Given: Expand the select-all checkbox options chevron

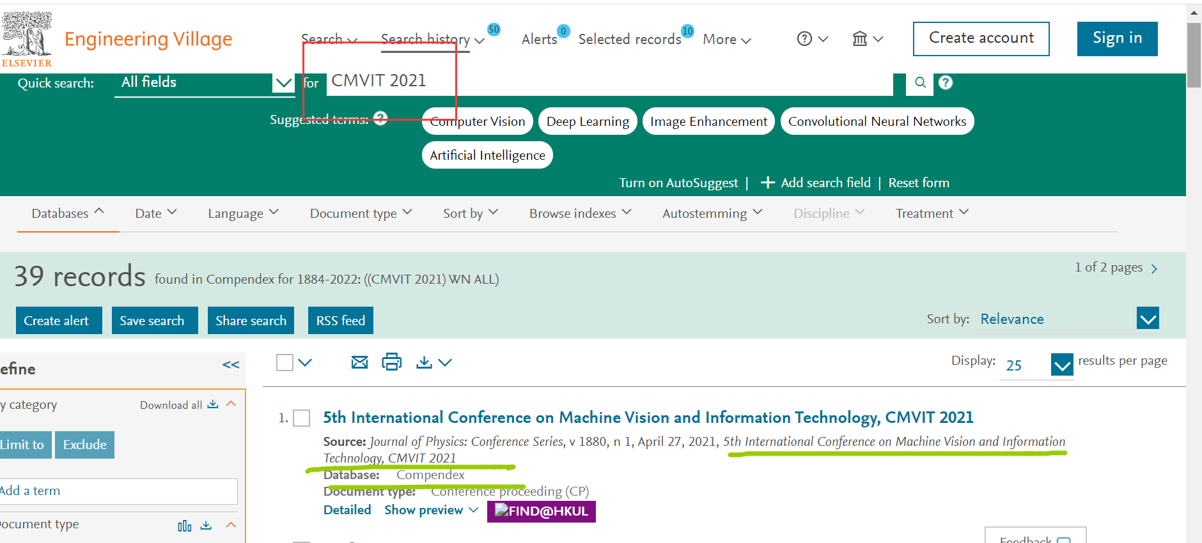Looking at the screenshot, I should pos(305,362).
